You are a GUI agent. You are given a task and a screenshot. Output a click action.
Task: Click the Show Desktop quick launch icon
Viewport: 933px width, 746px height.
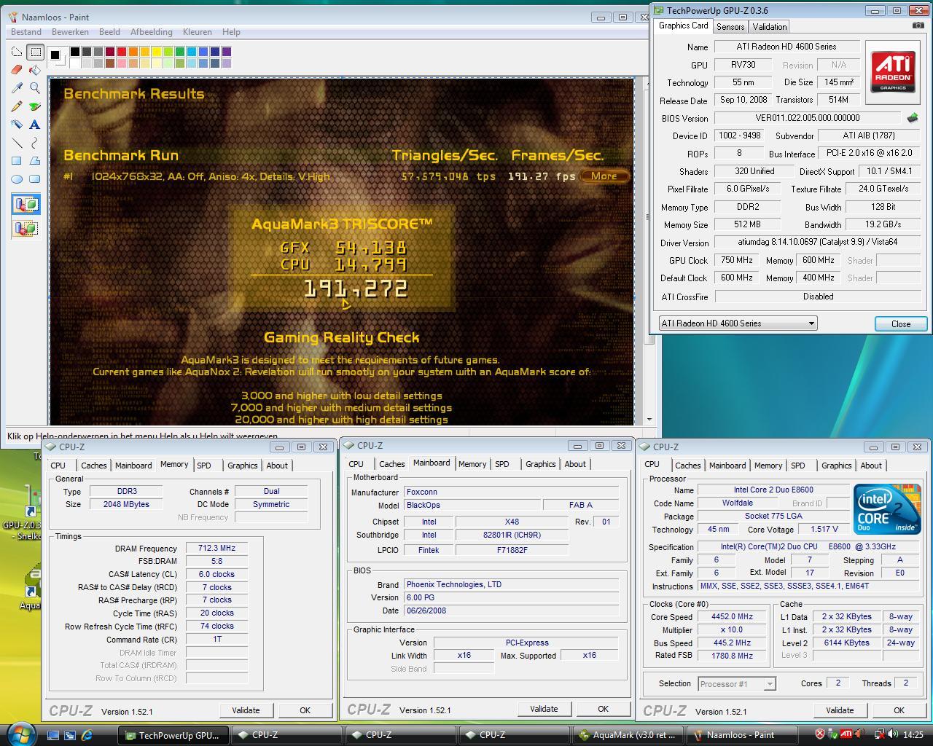(x=53, y=735)
